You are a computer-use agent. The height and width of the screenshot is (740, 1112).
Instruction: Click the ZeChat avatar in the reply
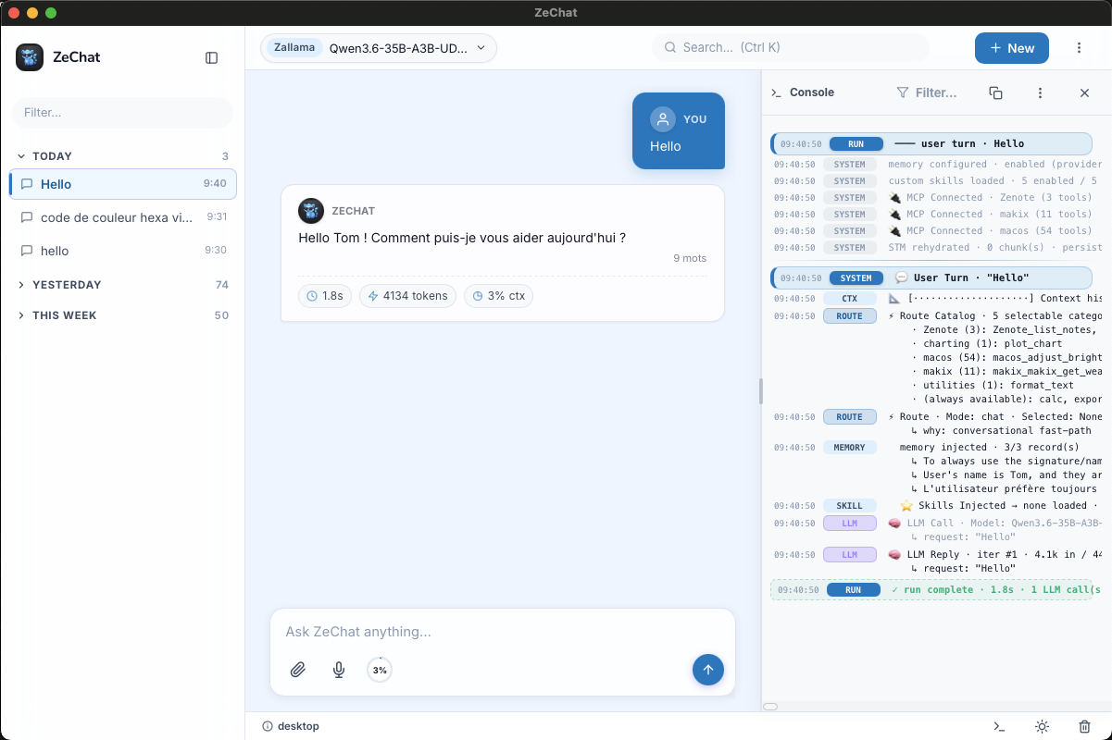pos(311,211)
